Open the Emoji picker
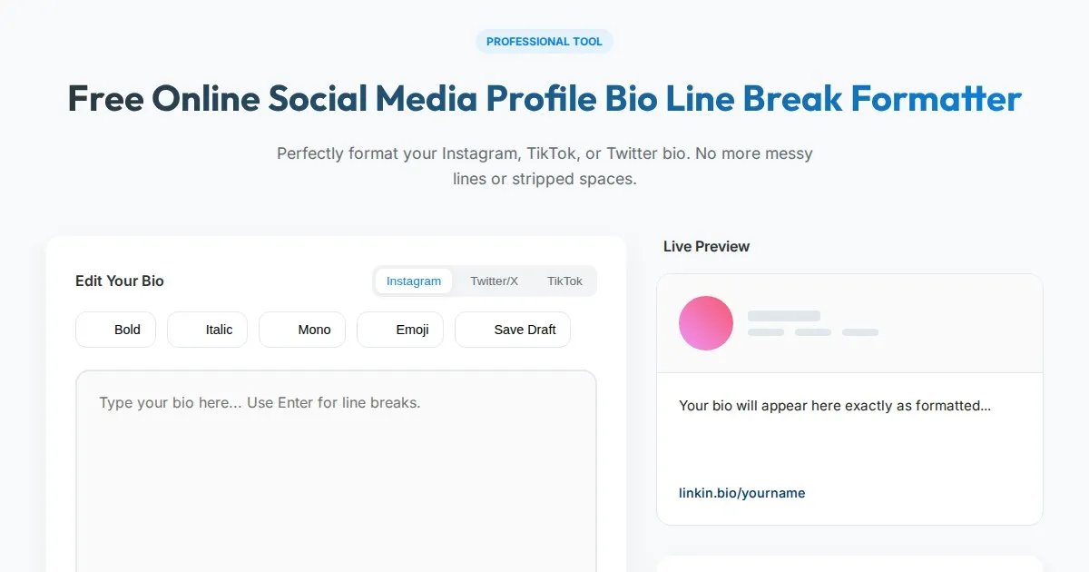Viewport: 1089px width, 572px height. point(400,330)
